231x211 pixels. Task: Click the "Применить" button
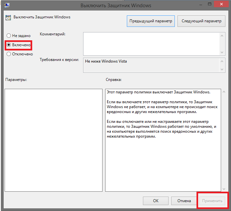click(212, 201)
